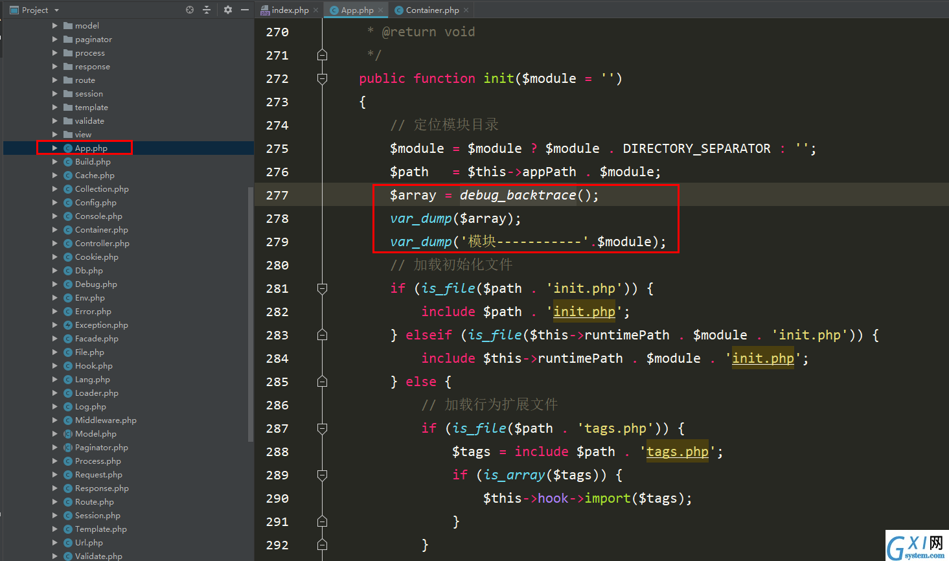Expand the session folder
The image size is (949, 561).
(55, 94)
